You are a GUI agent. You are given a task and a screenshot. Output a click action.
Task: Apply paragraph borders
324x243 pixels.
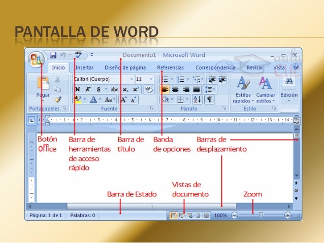coord(180,100)
